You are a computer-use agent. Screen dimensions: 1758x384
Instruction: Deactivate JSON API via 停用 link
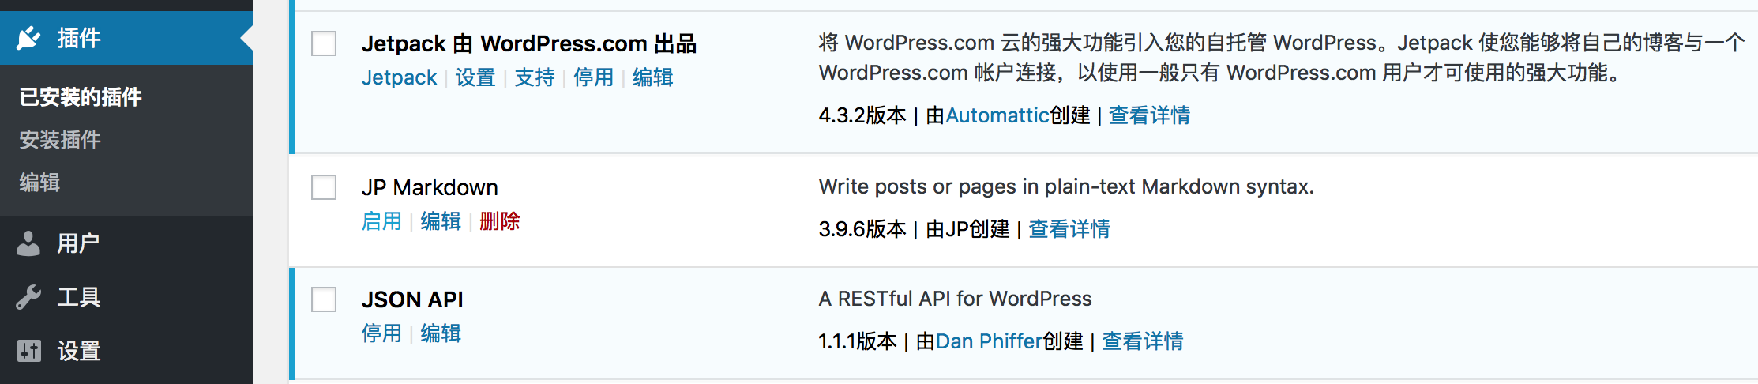pyautogui.click(x=381, y=333)
